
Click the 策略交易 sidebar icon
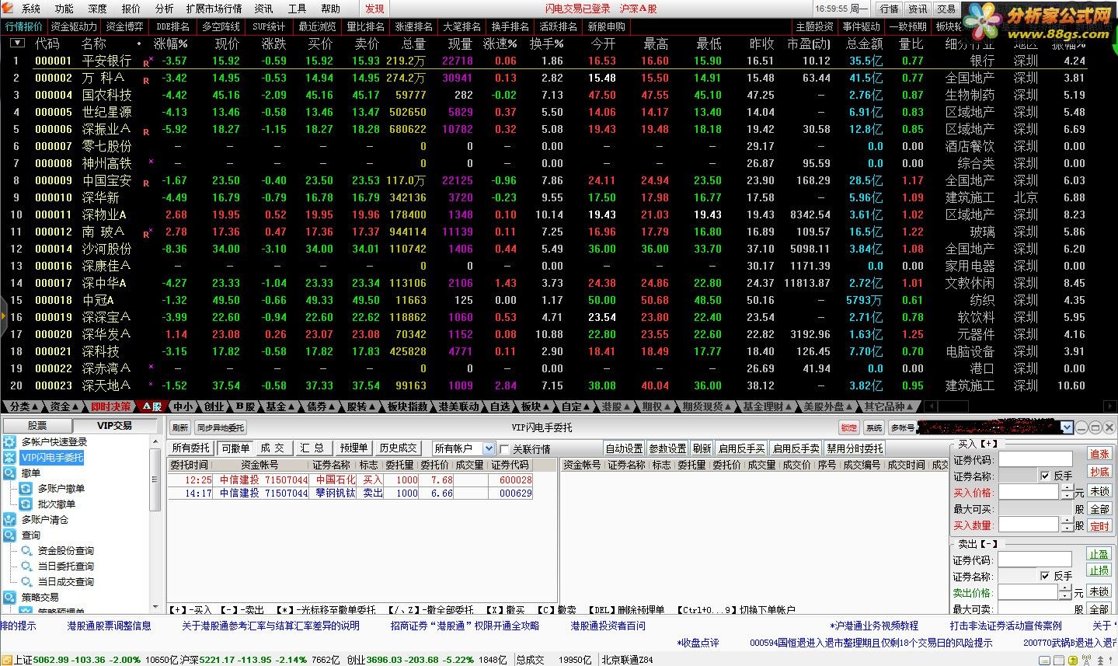point(10,598)
